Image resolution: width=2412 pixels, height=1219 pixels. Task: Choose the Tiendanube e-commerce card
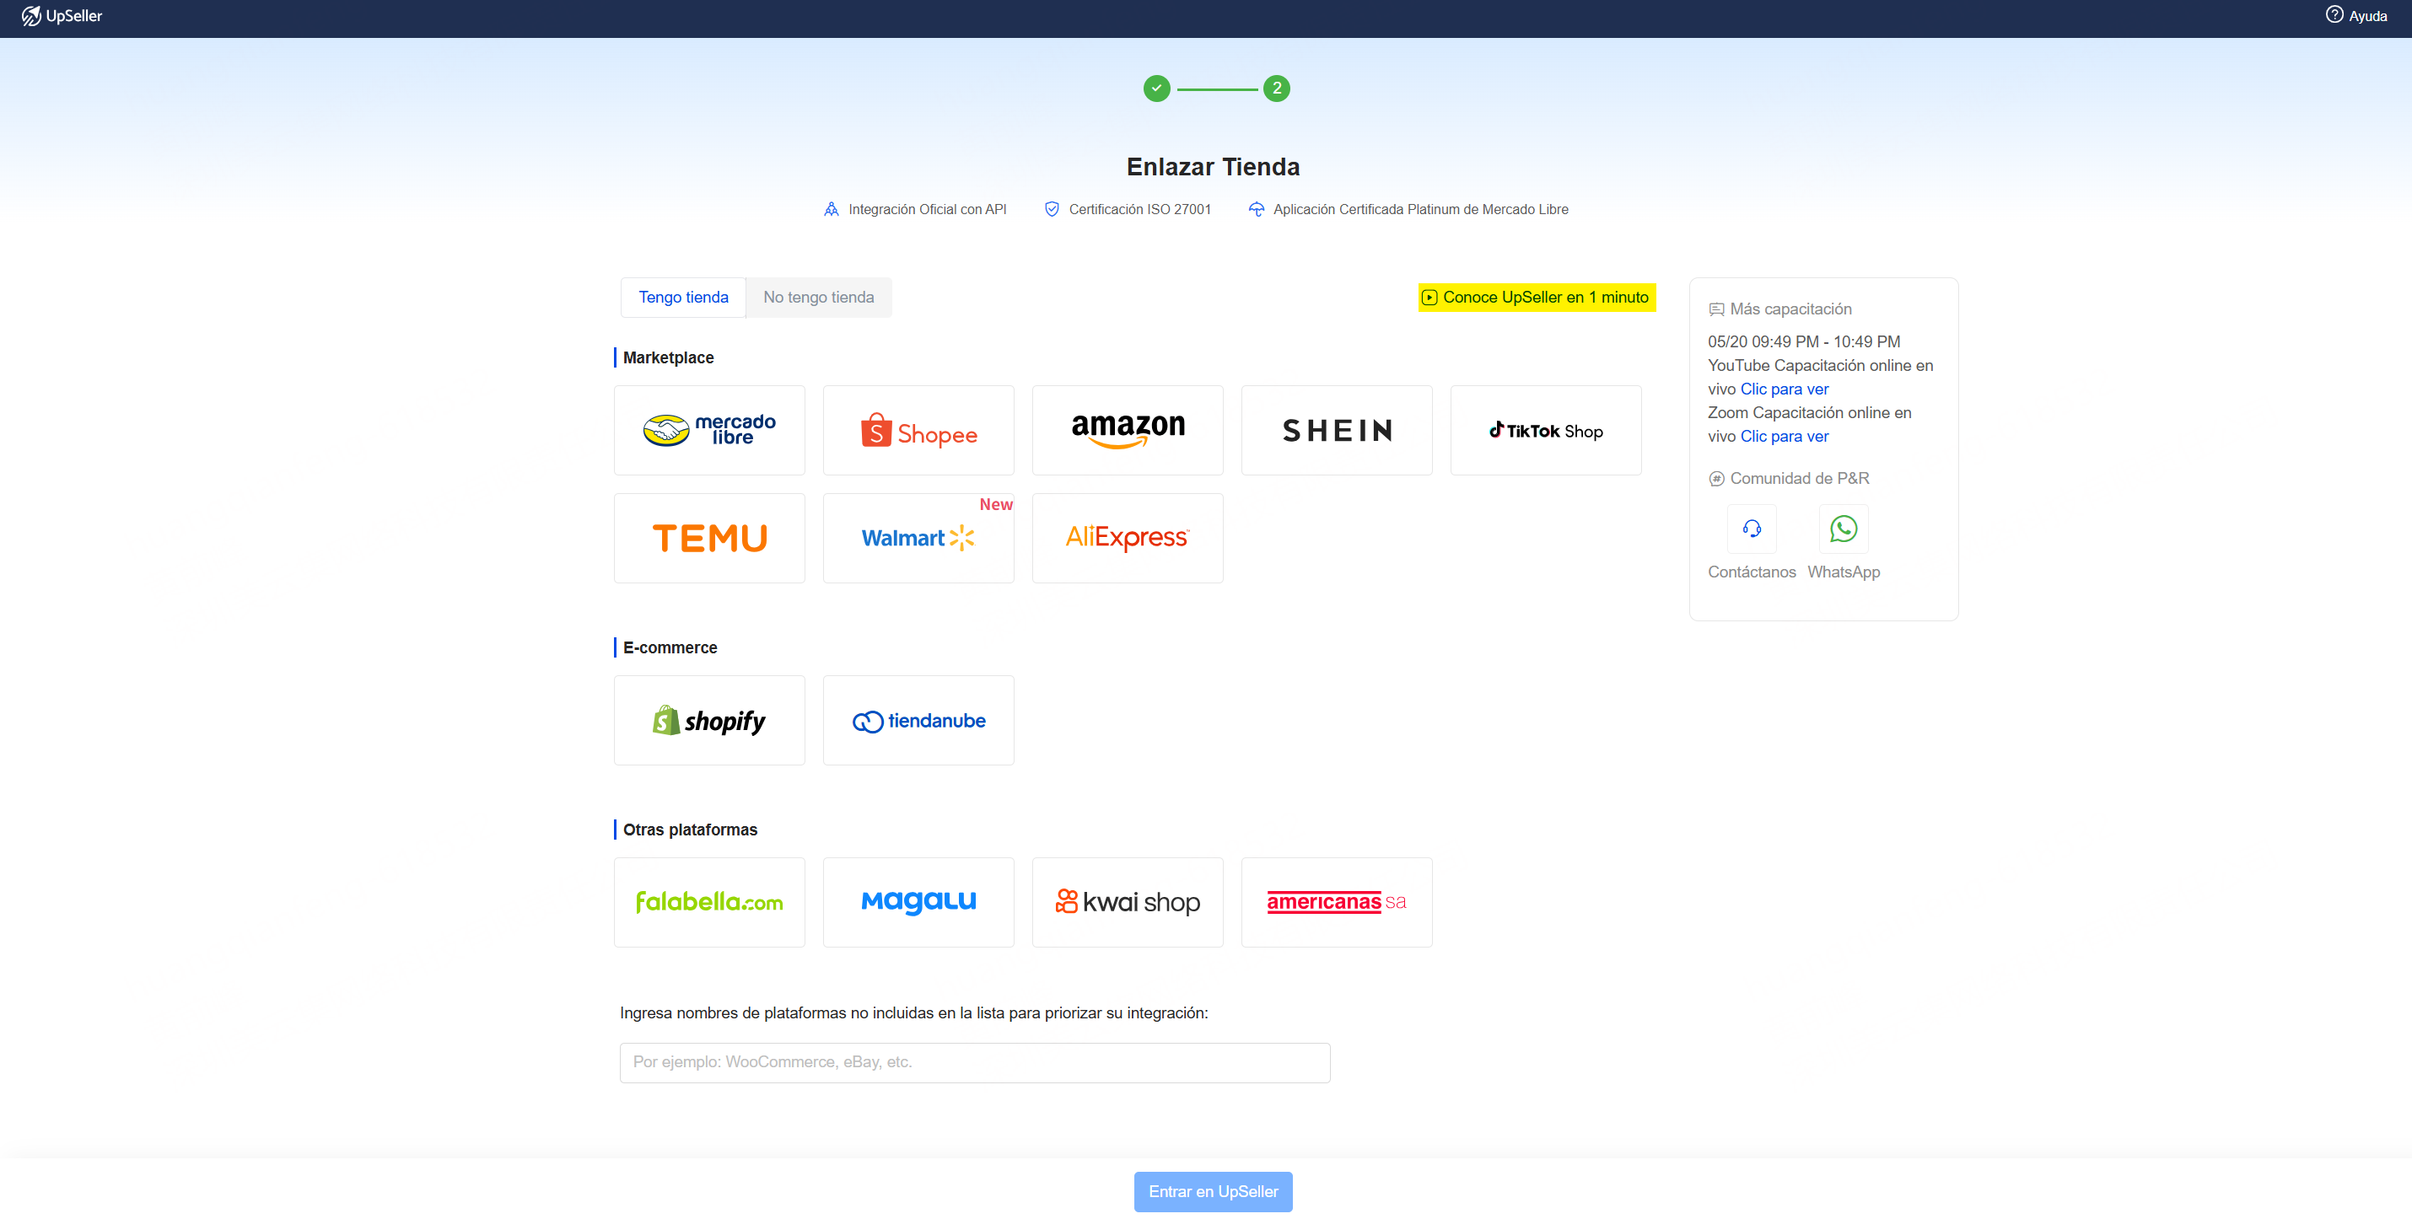click(918, 721)
